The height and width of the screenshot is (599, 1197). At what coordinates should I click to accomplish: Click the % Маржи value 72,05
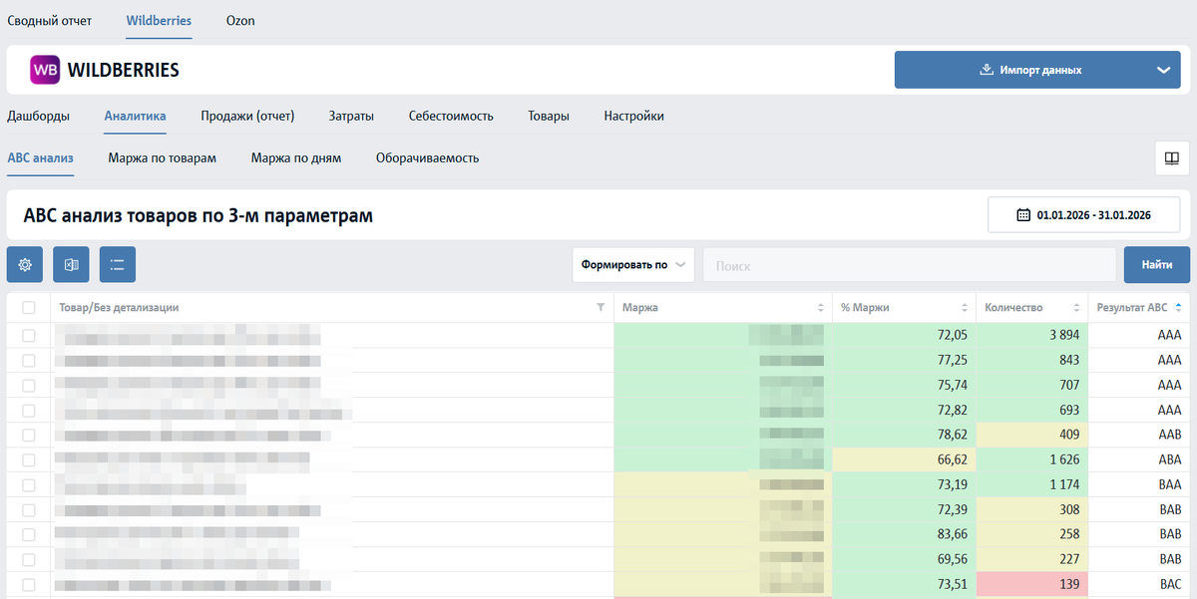(x=952, y=335)
